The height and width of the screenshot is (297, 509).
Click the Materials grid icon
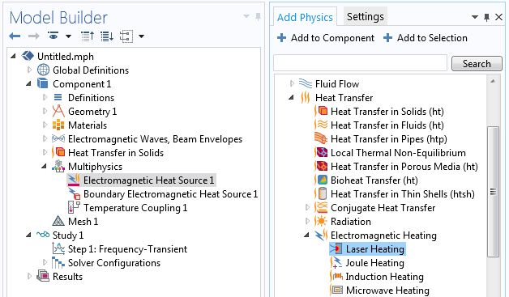click(x=58, y=125)
